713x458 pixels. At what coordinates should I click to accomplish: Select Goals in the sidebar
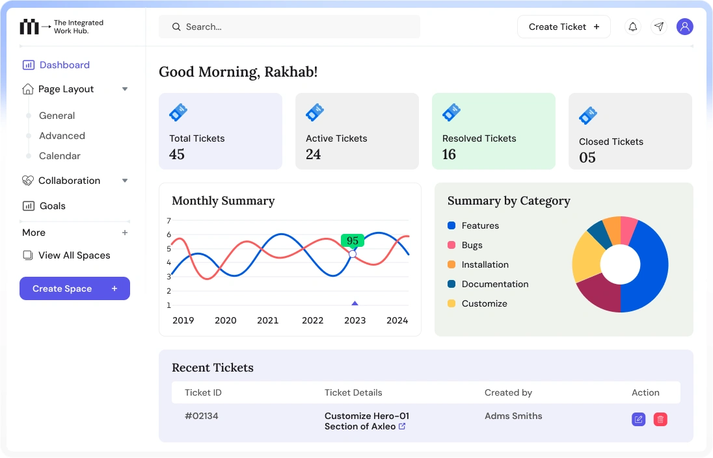[52, 206]
